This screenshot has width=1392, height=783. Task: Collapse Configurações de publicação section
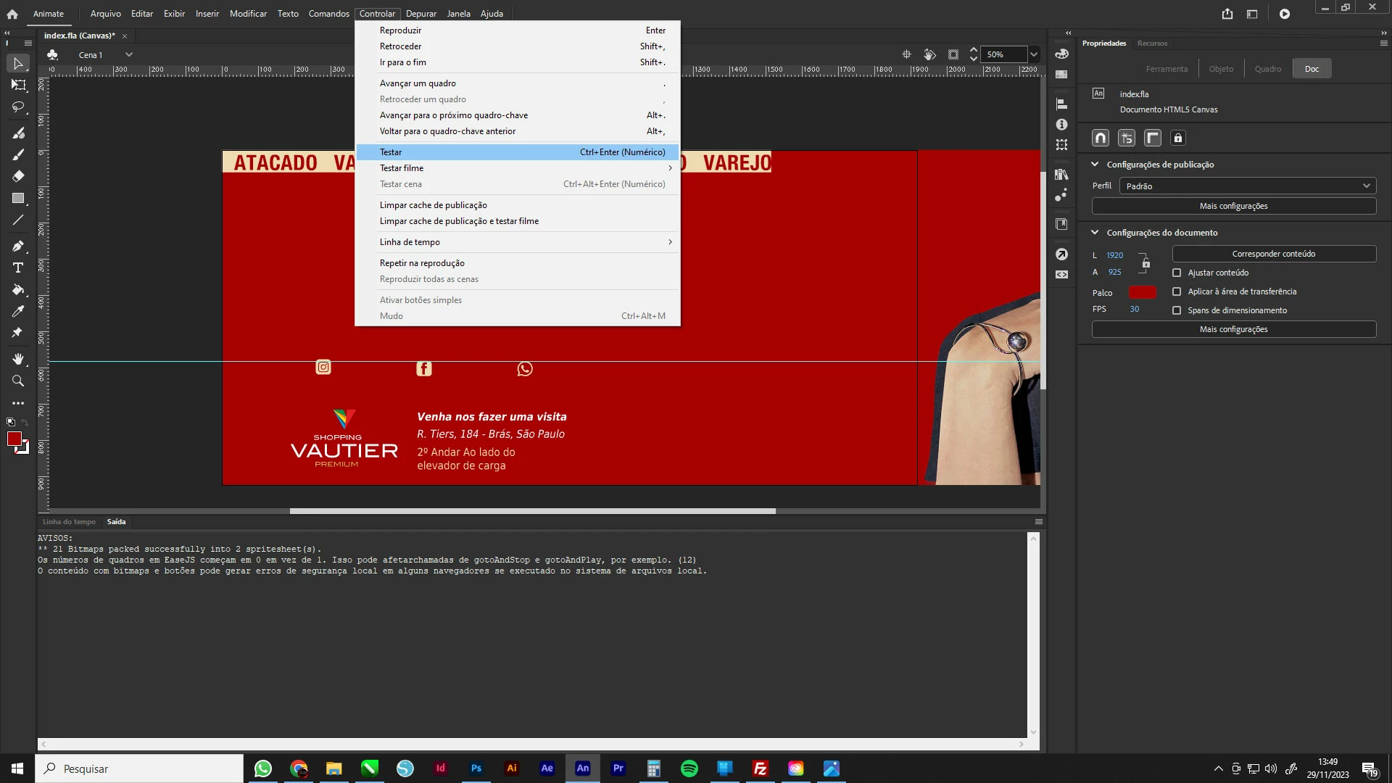(x=1095, y=165)
